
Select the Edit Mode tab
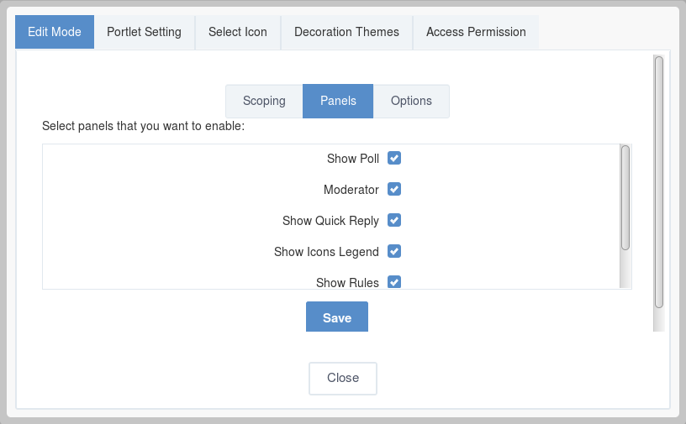55,32
